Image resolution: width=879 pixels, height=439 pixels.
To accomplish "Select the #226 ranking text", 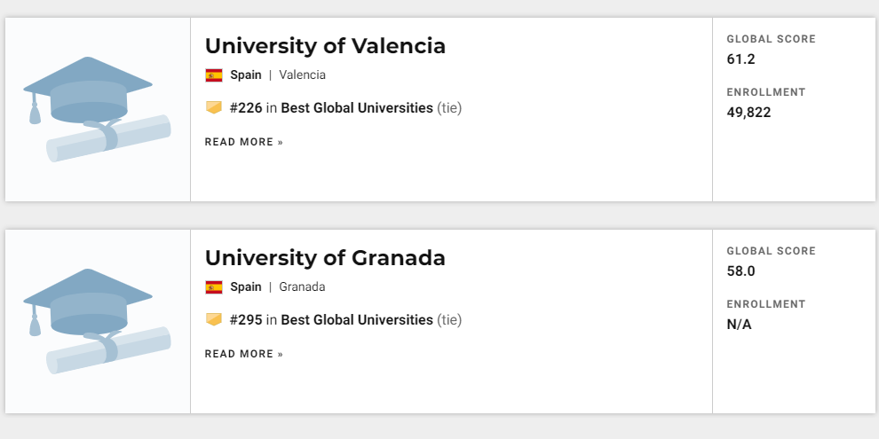I will tap(246, 108).
